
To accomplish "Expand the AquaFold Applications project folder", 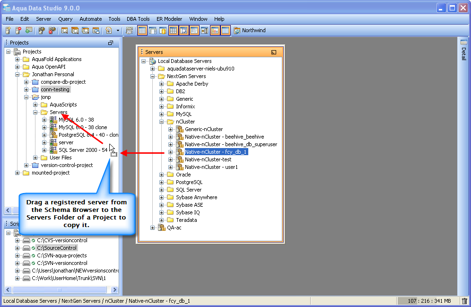I will point(17,59).
